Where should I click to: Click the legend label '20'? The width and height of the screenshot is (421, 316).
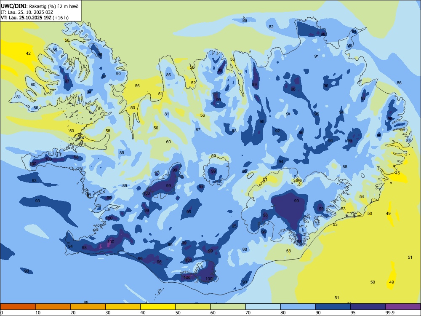(73, 313)
